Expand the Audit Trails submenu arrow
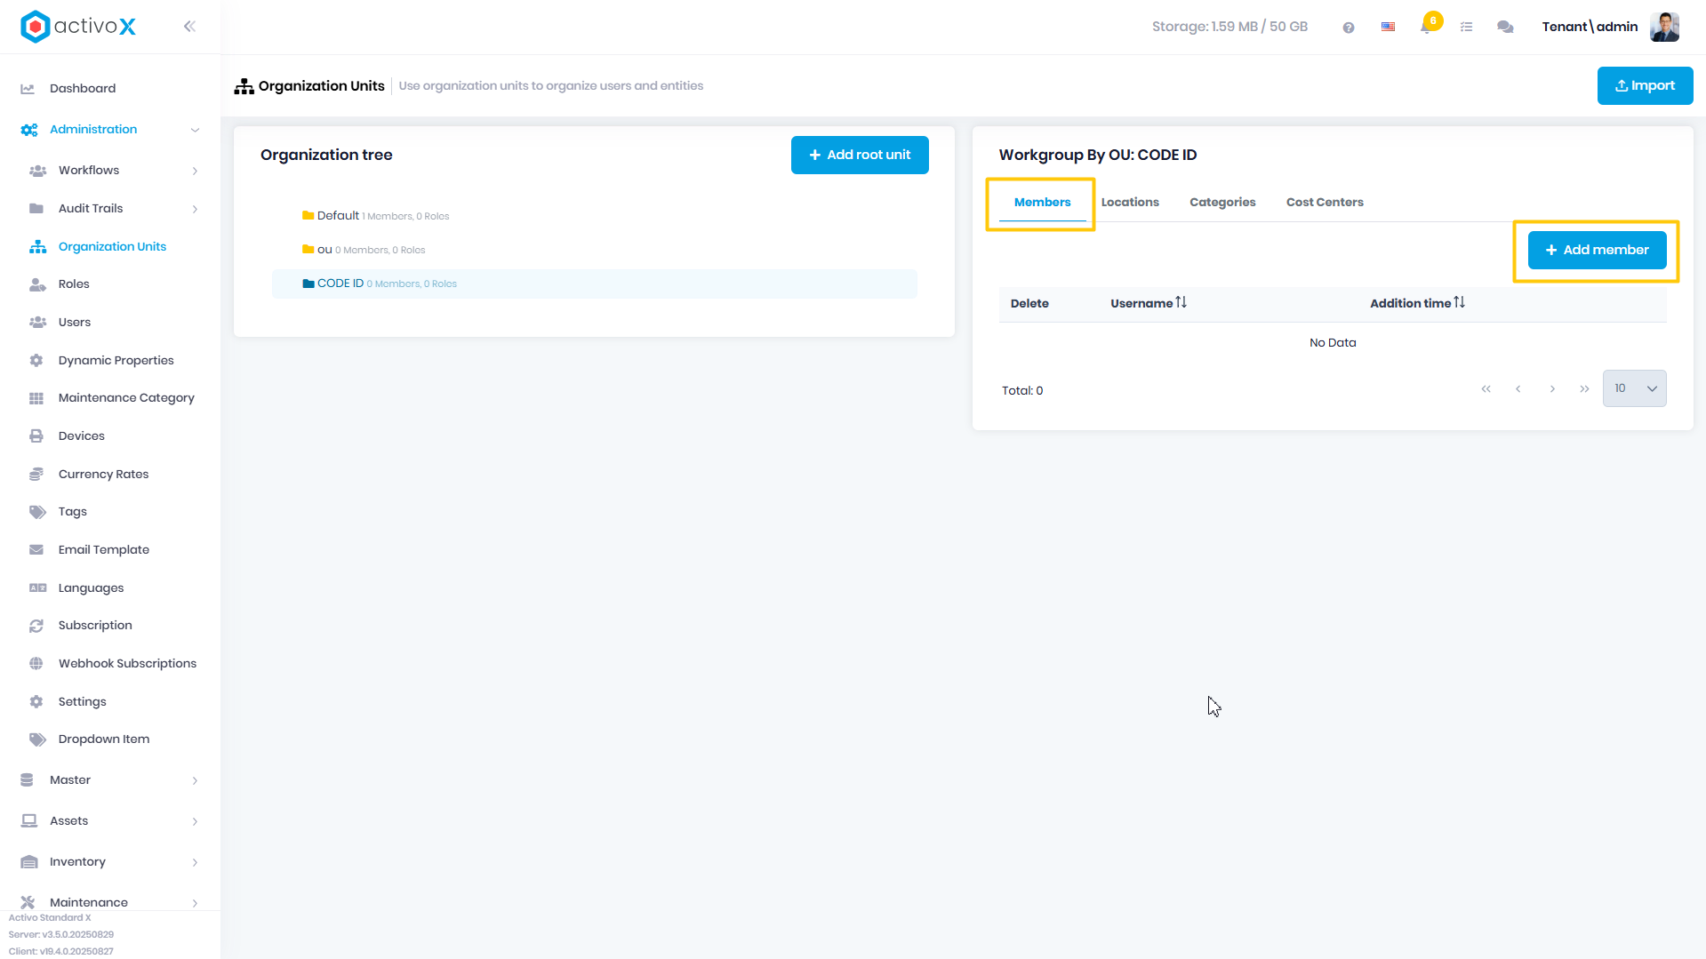Screen dimensions: 1706x959 (x=195, y=209)
